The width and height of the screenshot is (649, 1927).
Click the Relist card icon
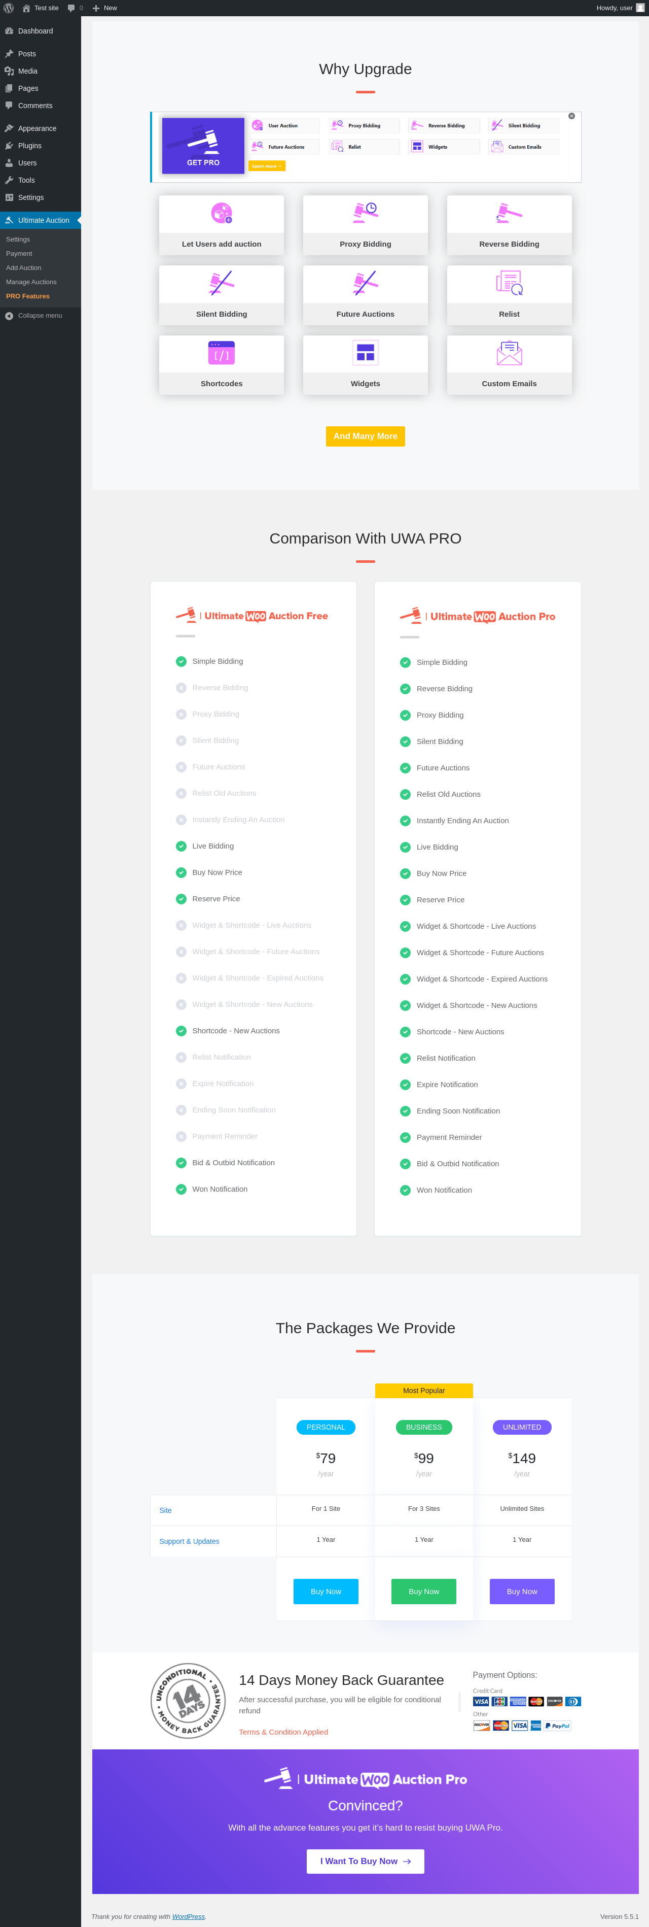509,283
